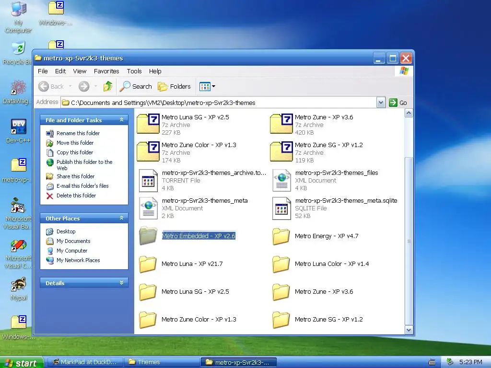Select themes_meta.sqlite file icon
Viewport: 491px width, 368px height.
tap(281, 208)
